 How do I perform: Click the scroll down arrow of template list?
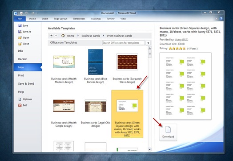click(150, 149)
